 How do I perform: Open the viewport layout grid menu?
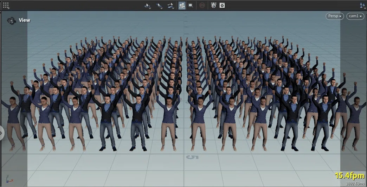pyautogui.click(x=6, y=5)
